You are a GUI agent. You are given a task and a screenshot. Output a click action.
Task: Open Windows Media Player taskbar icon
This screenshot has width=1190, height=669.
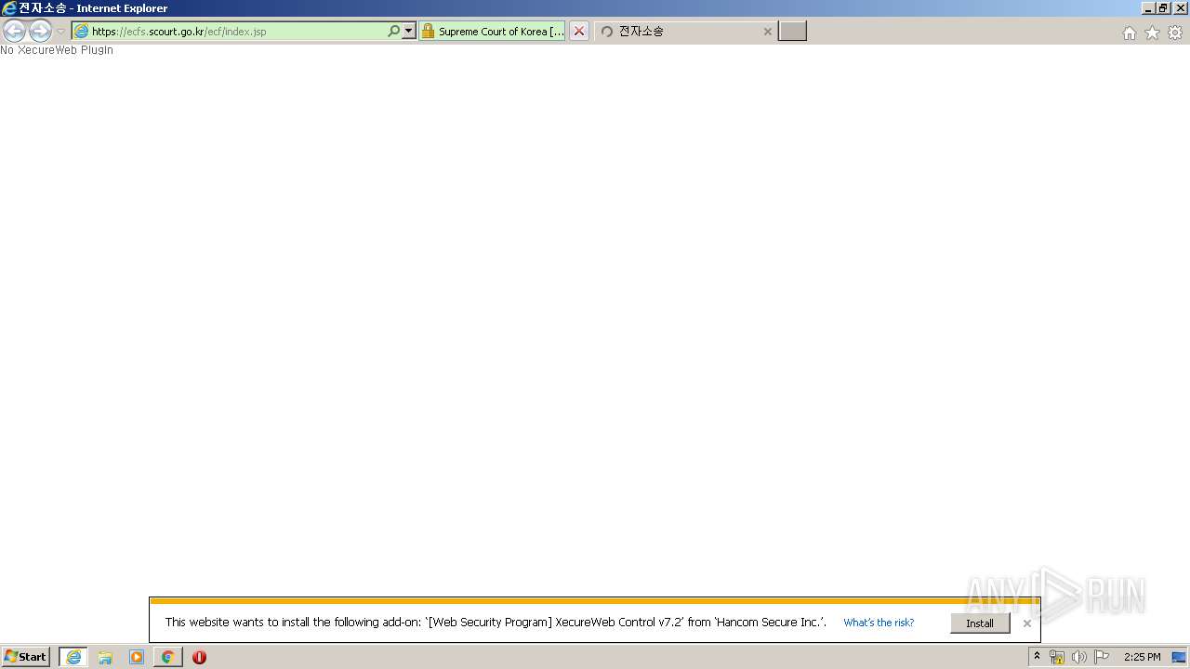pyautogui.click(x=137, y=657)
